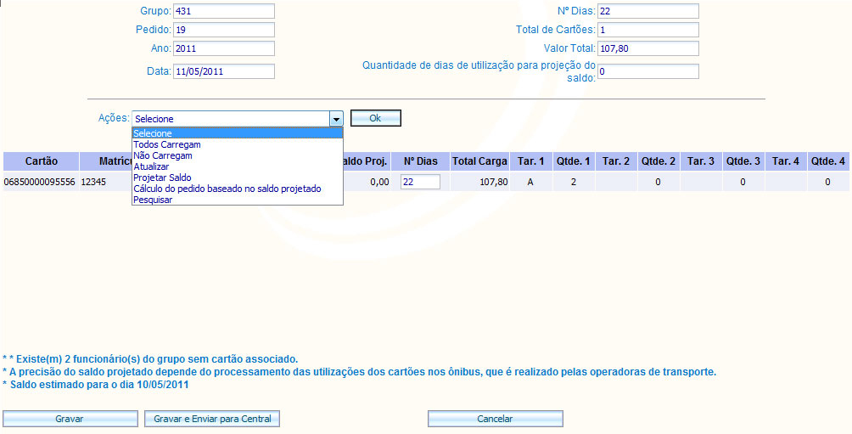
Task: Select 'Atualizar' in the dropdown list
Action: [152, 167]
